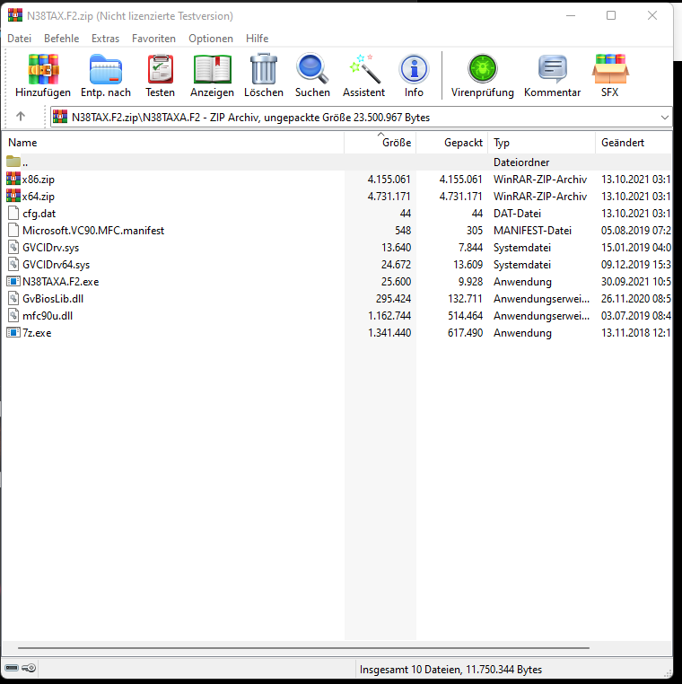Click the MANIFEST-Datei type cell

(532, 231)
